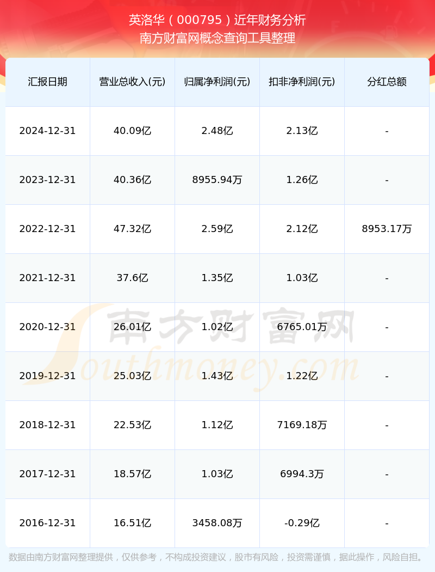Click revenue value 16.51亿

tap(133, 523)
